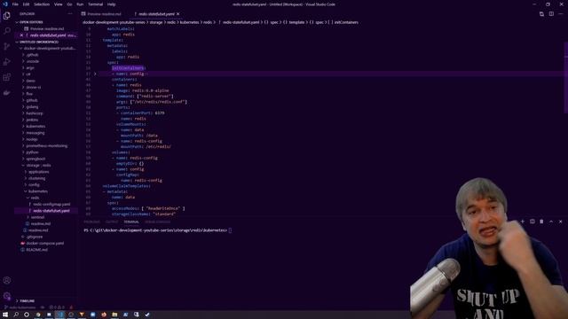The width and height of the screenshot is (568, 319).
Task: Open the Edit menu
Action: point(26,4)
